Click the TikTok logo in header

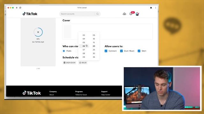pos(30,14)
